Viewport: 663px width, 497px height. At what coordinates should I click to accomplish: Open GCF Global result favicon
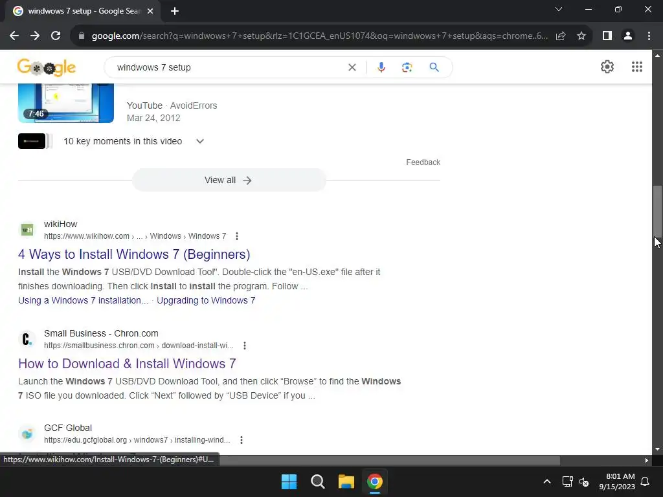pos(27,434)
